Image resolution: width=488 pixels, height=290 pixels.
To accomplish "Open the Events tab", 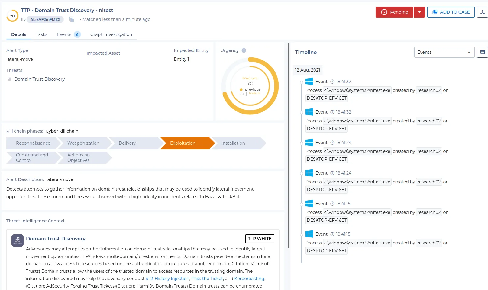I will pyautogui.click(x=69, y=34).
